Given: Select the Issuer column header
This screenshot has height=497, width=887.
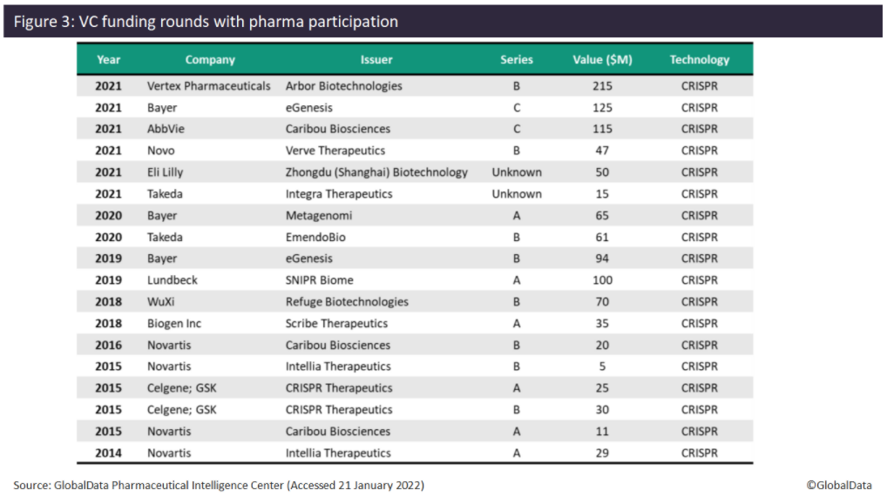Looking at the screenshot, I should [376, 60].
